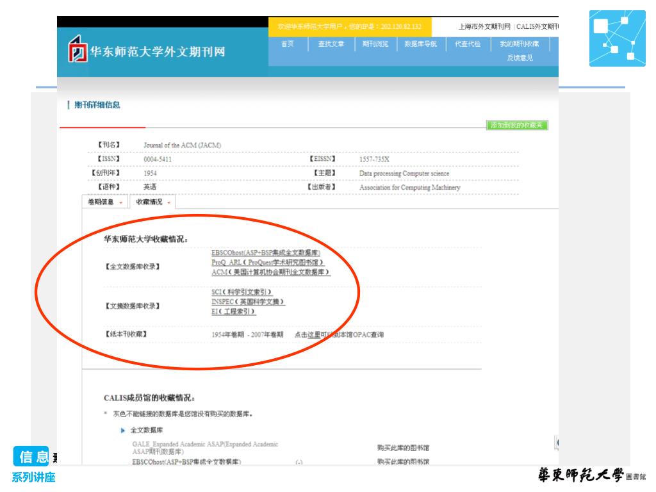The image size is (656, 492).
Task: Click 这里 link for OPAC lookup
Action: click(314, 334)
